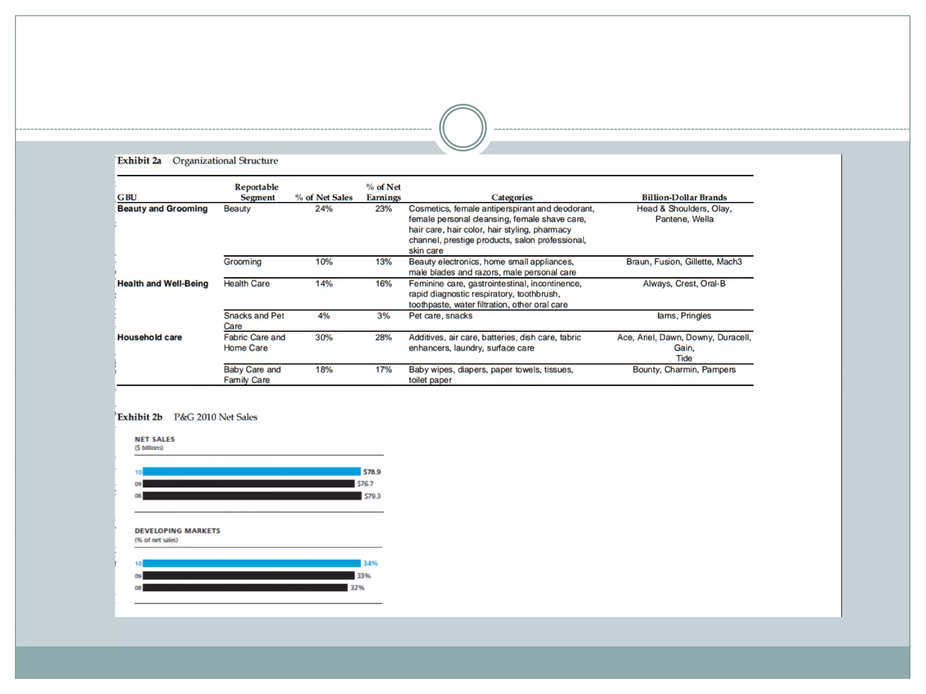Click the 'Braun, Fusion, Gillette, Mach3' brands cell
The height and width of the screenshot is (694, 926).
684,262
